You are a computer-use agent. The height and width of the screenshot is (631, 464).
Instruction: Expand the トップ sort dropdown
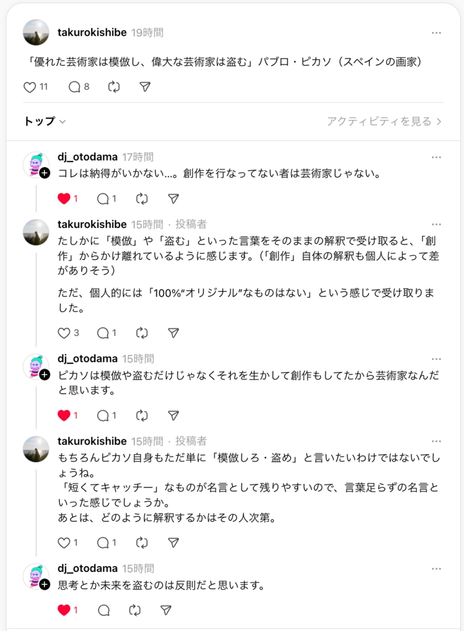[x=45, y=121]
